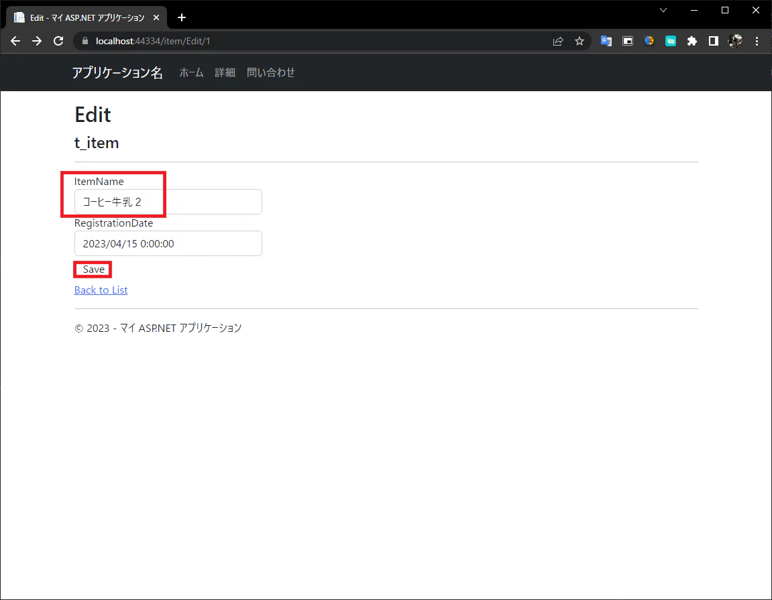The image size is (772, 600).
Task: Open Chrome three-dot menu
Action: click(x=757, y=42)
